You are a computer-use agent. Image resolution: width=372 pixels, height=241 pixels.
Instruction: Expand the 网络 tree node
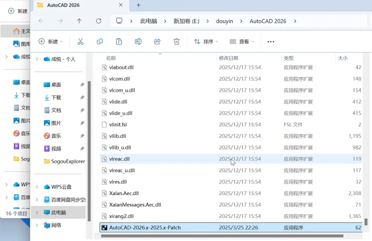[37, 225]
